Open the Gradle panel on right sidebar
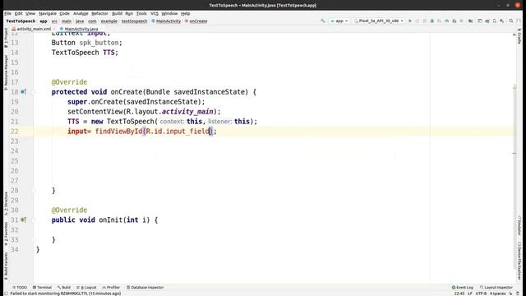 [519, 37]
